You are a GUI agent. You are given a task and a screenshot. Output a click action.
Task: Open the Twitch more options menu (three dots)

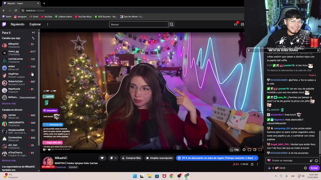tap(47, 24)
